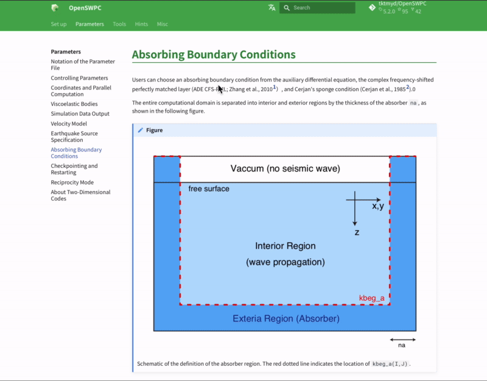Click the Figure pencil icon
Screen dimensions: 487x381
141,130
